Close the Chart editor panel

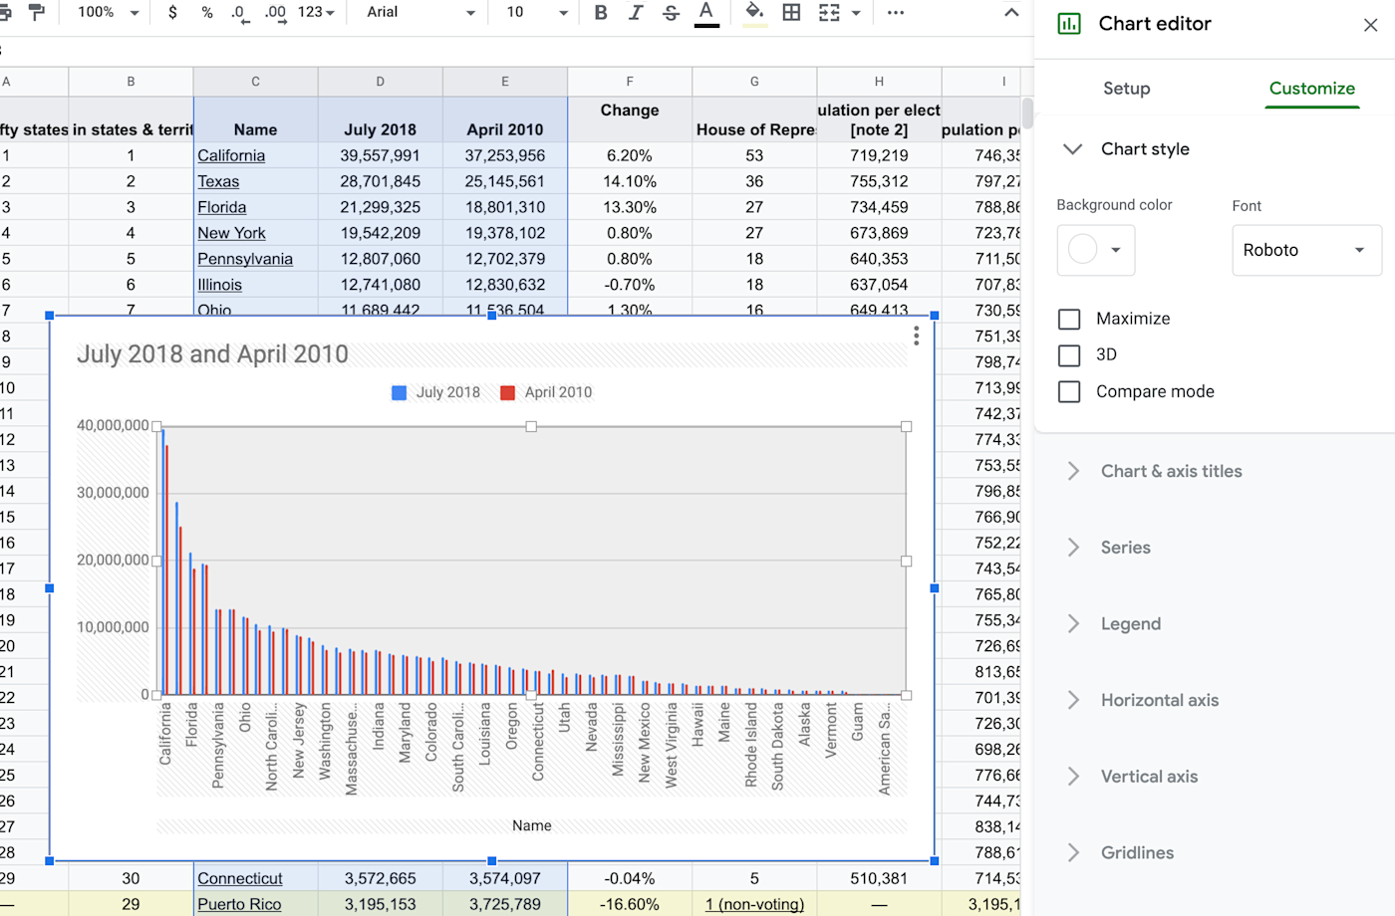point(1370,25)
